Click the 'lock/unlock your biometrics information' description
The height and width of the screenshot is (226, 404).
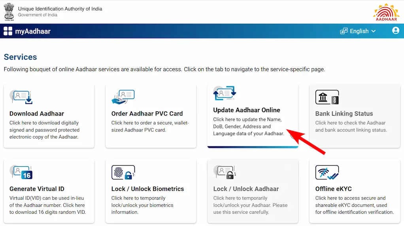[x=142, y=205]
